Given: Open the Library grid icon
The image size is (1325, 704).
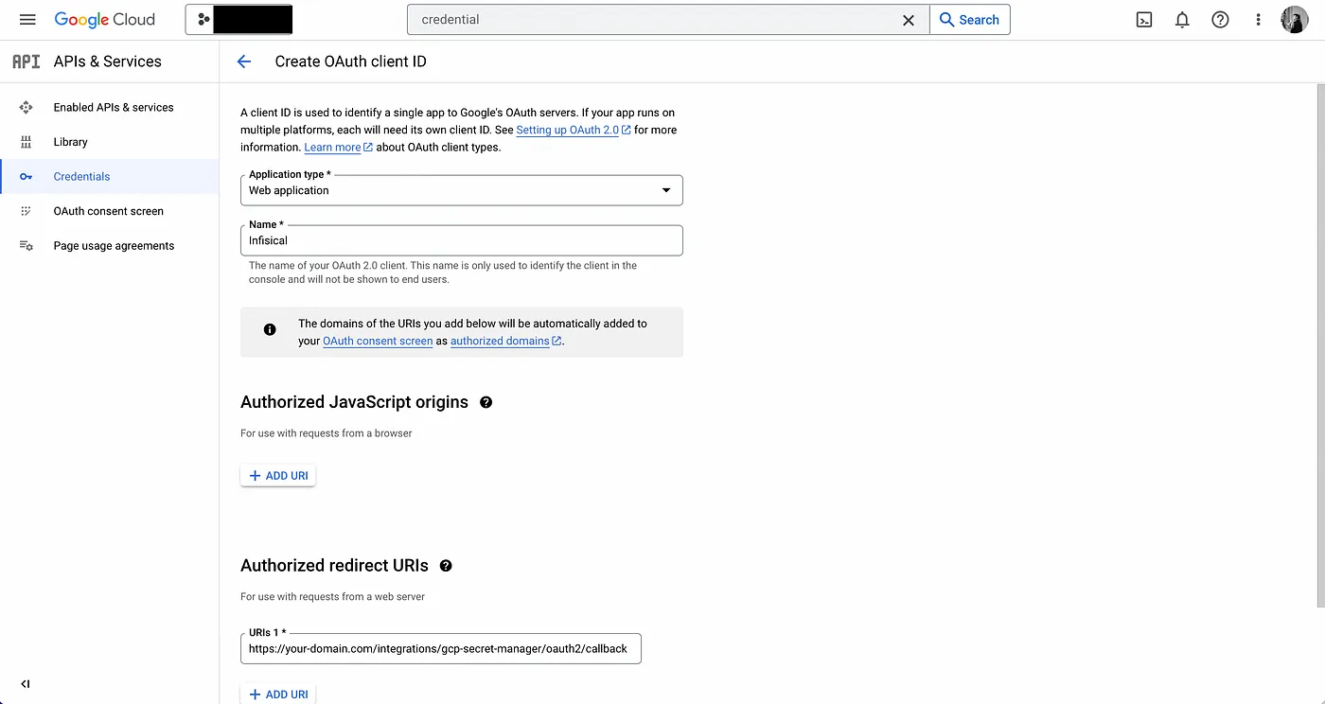Looking at the screenshot, I should pyautogui.click(x=26, y=141).
